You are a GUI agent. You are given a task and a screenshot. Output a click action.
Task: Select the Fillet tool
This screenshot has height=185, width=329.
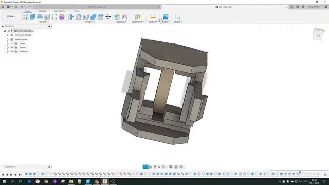point(79,17)
